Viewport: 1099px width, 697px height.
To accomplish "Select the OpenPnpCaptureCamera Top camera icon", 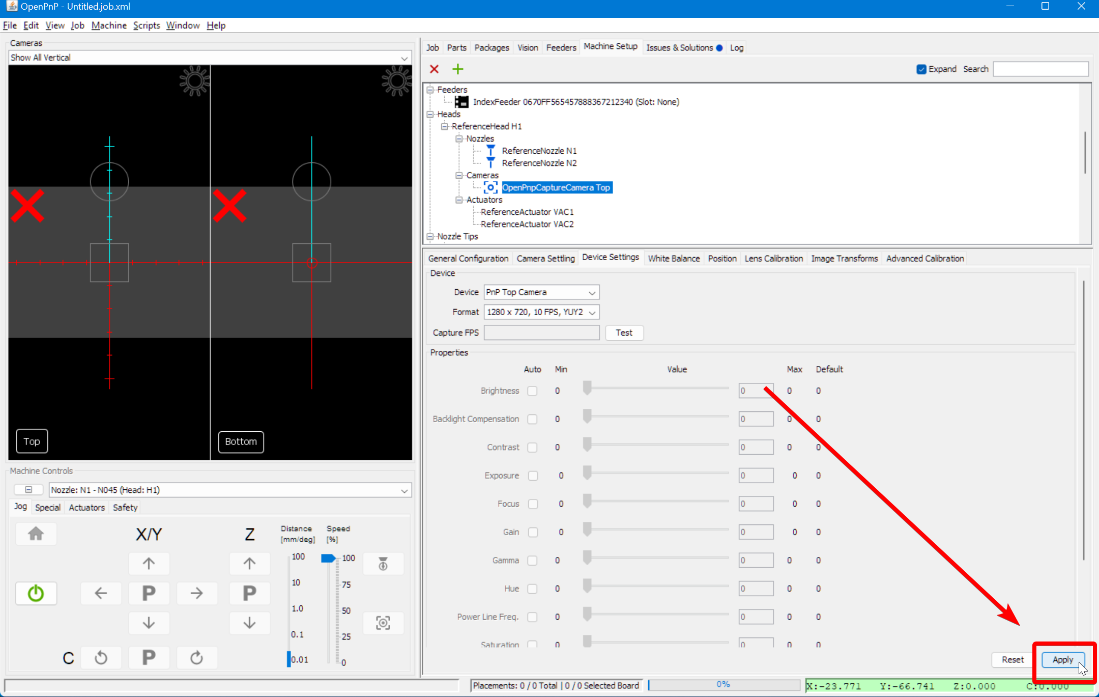I will (490, 187).
